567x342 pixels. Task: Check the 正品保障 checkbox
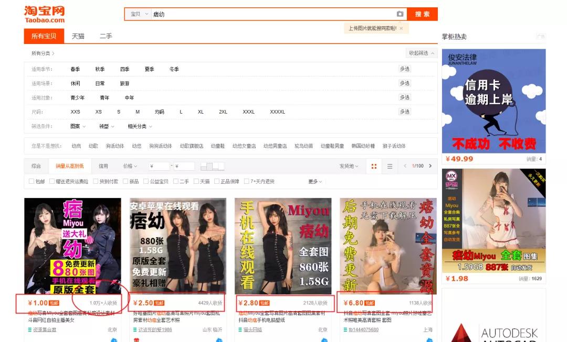pos(217,181)
